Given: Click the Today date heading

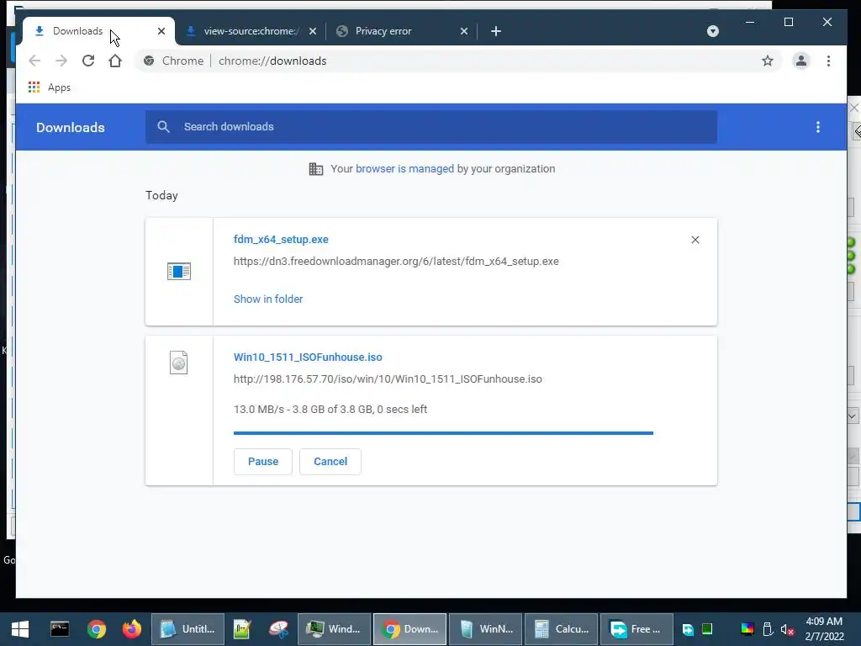Looking at the screenshot, I should 161,195.
